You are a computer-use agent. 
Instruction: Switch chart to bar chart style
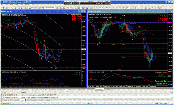57,8
